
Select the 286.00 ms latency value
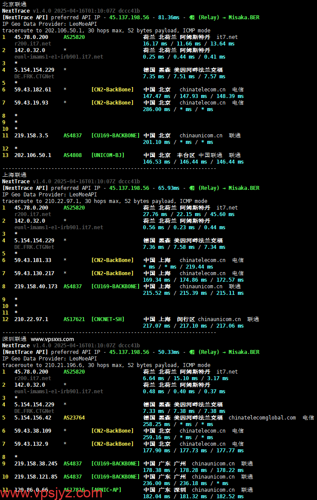157,109
